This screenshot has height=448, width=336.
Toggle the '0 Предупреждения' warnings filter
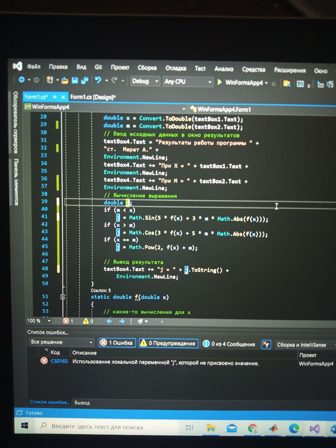[169, 343]
